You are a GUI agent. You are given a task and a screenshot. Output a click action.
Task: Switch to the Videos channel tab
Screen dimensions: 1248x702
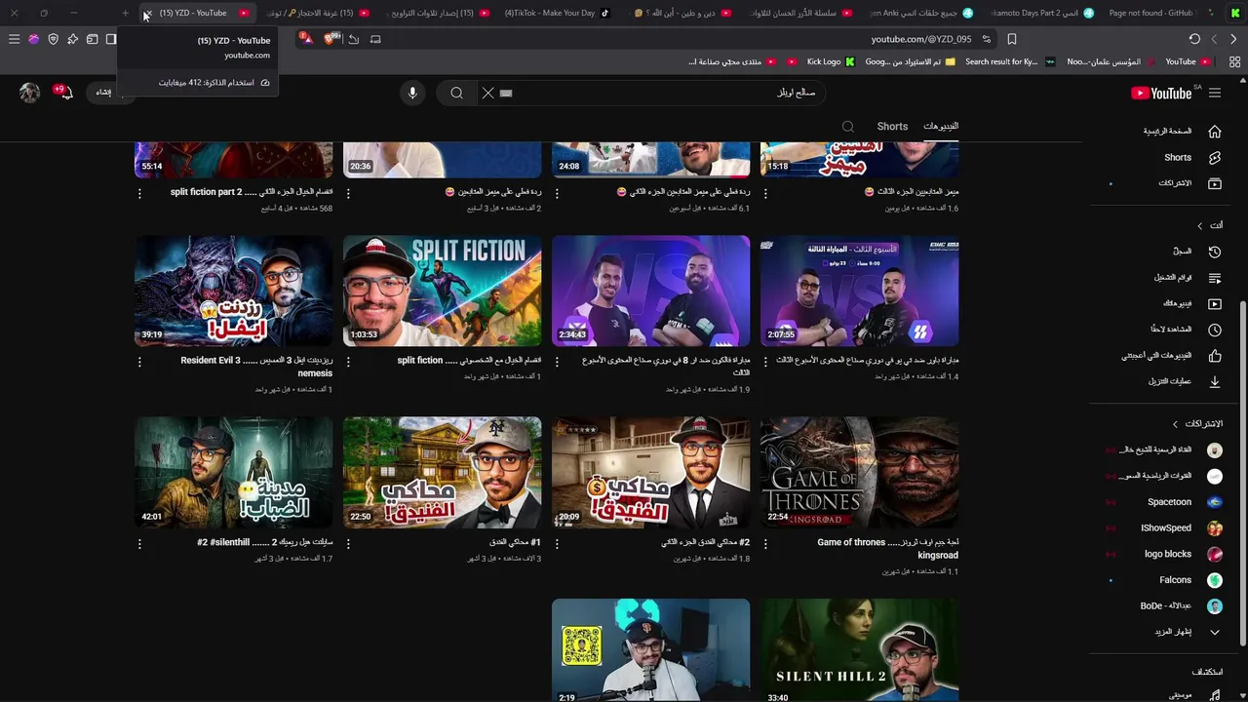click(x=941, y=126)
